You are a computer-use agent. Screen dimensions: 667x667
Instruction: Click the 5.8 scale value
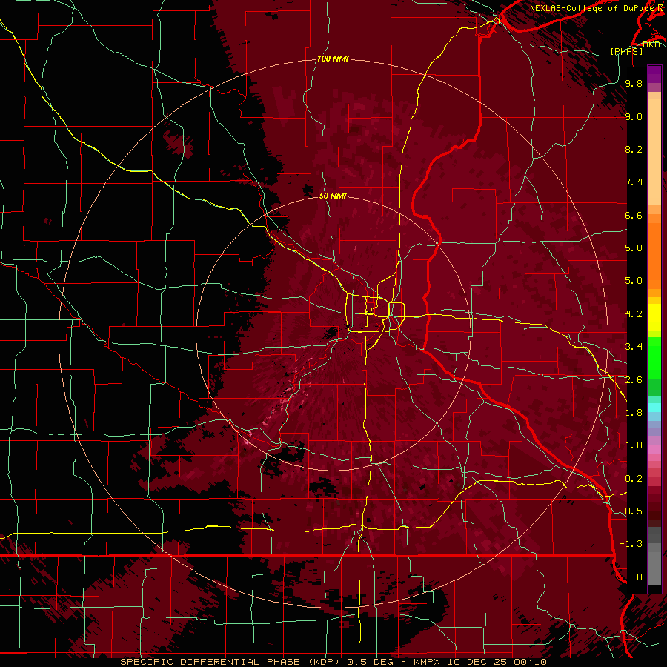(x=634, y=248)
